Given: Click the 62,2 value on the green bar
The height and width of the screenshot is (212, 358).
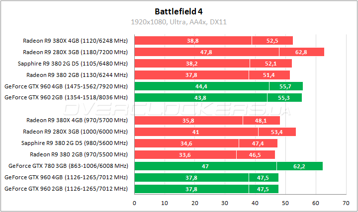Looking at the screenshot, I should (x=299, y=166).
